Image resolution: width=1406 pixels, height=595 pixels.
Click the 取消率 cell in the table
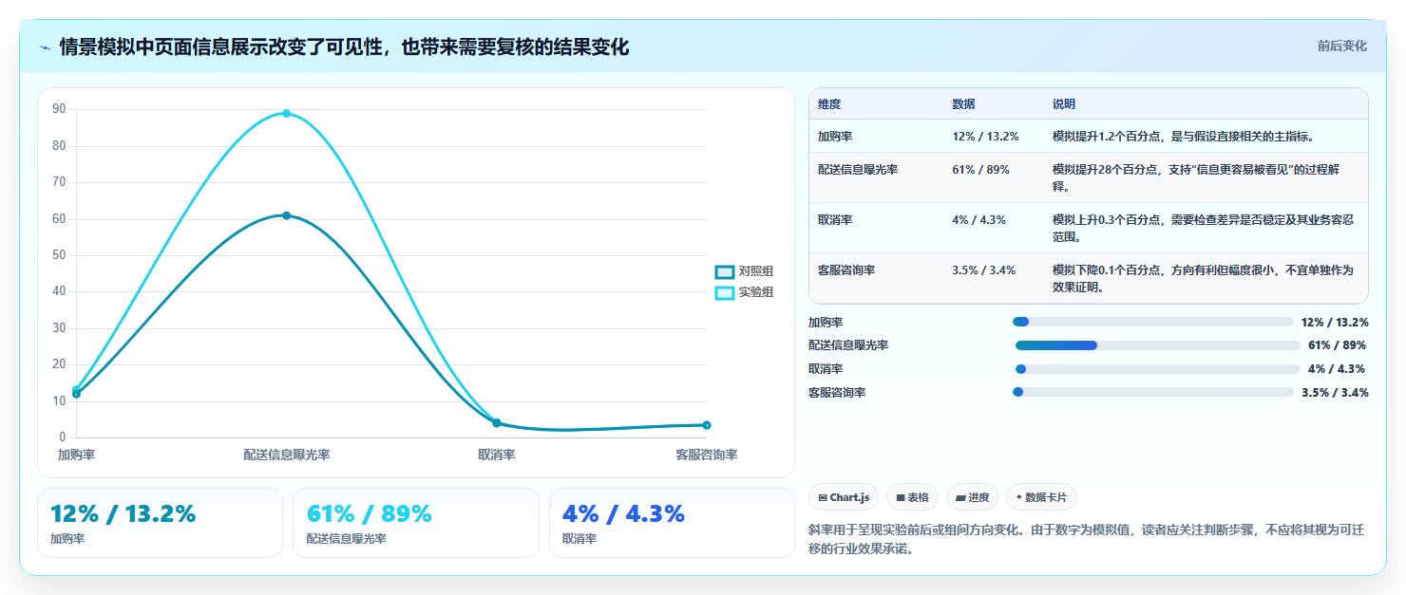point(835,220)
